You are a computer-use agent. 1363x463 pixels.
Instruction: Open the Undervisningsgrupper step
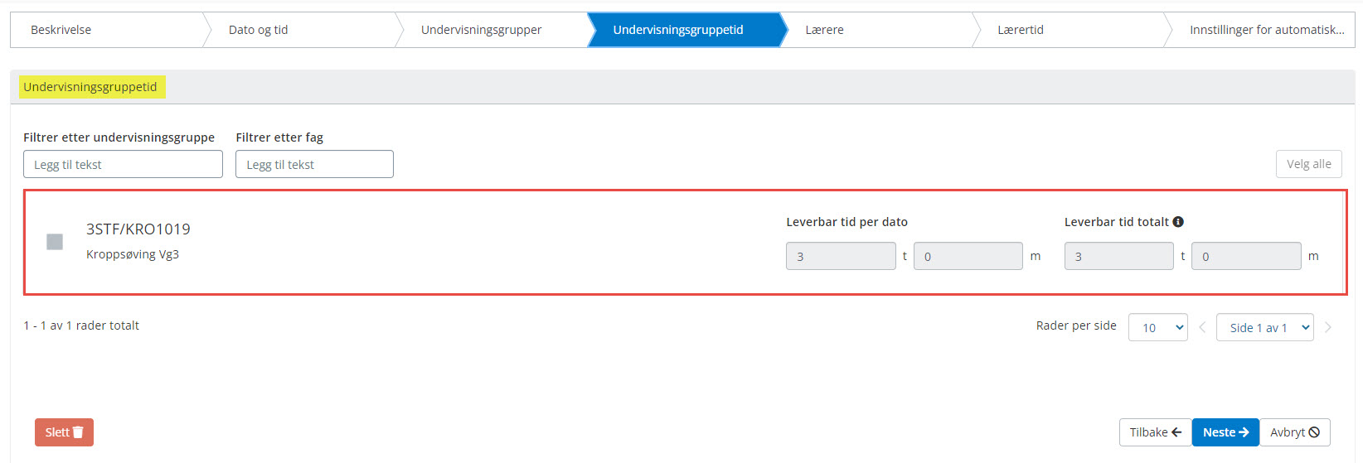(x=492, y=30)
